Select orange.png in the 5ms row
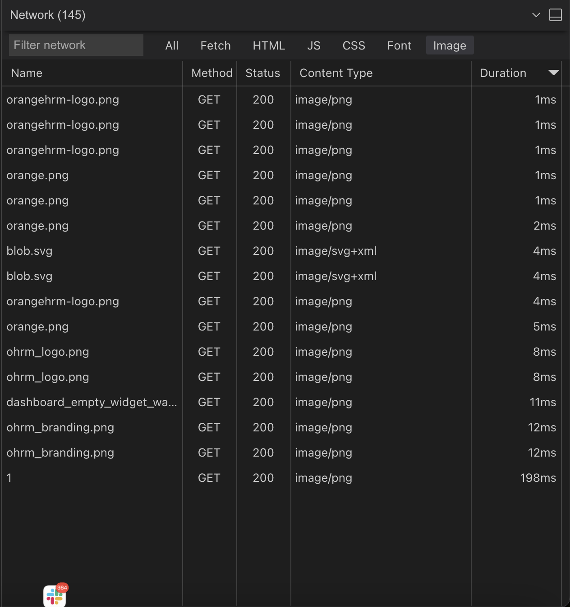This screenshot has width=570, height=607. (37, 326)
